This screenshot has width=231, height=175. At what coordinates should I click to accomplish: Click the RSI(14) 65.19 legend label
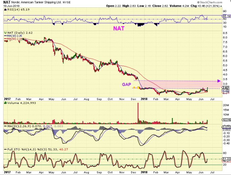[x=18, y=9]
